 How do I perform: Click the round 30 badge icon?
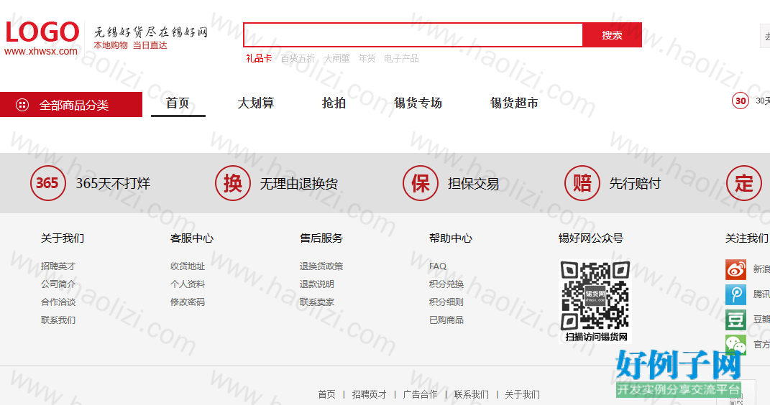point(741,101)
